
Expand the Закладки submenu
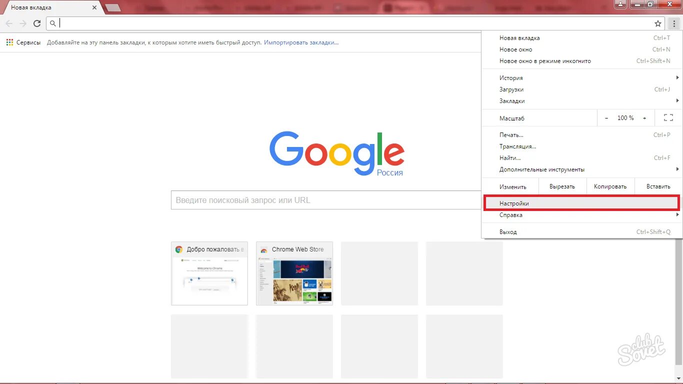(581, 101)
